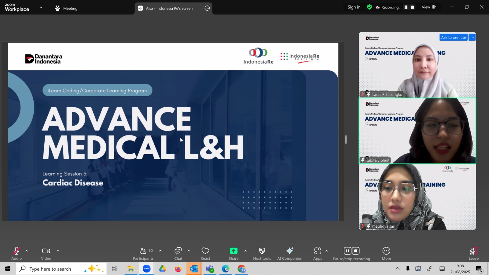
Task: Click Ask to unmute button
Action: pyautogui.click(x=453, y=37)
